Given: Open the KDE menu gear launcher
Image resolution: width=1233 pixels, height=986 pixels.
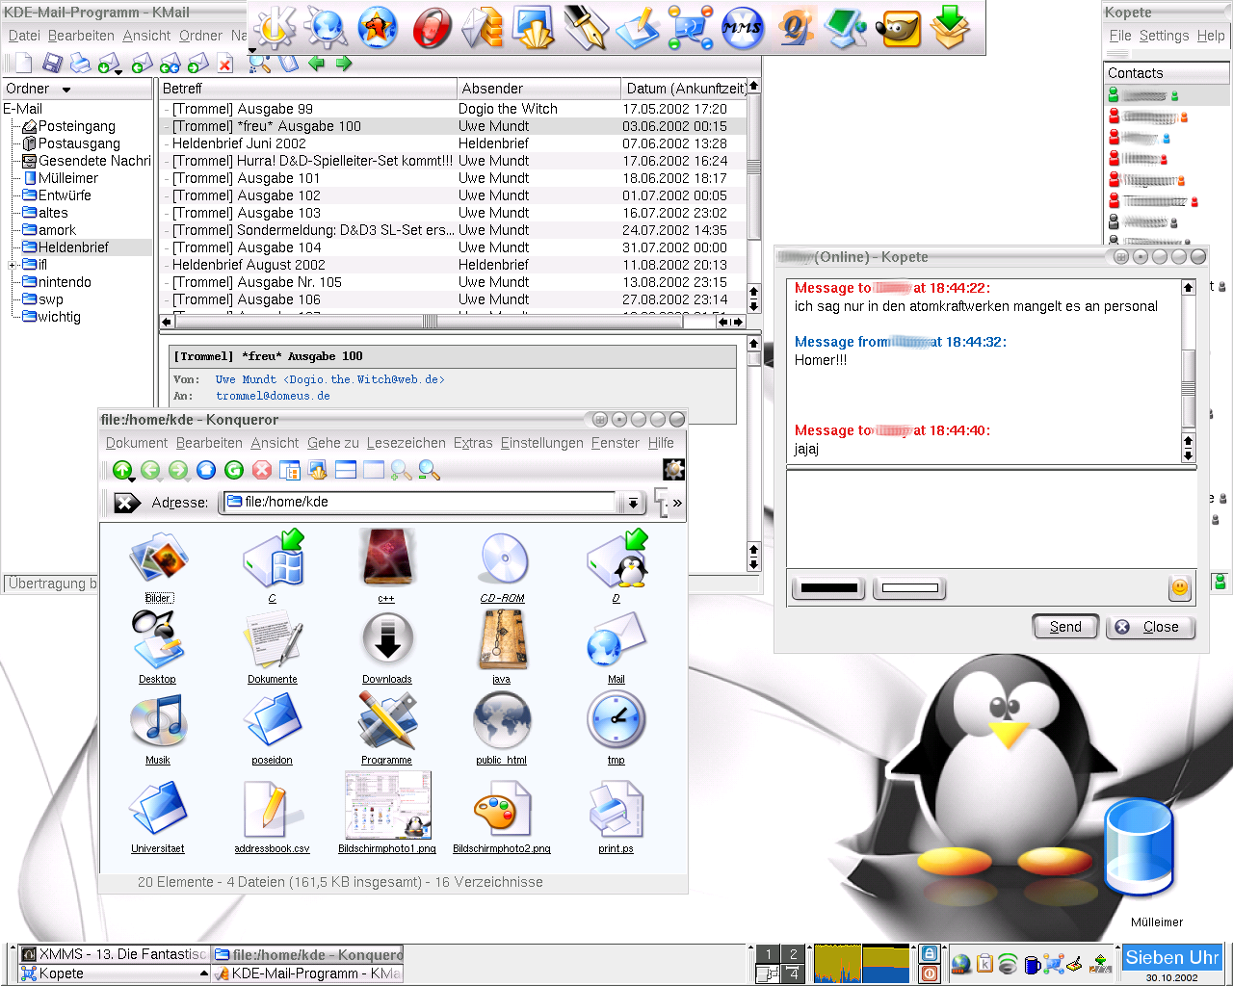Looking at the screenshot, I should click(274, 27).
